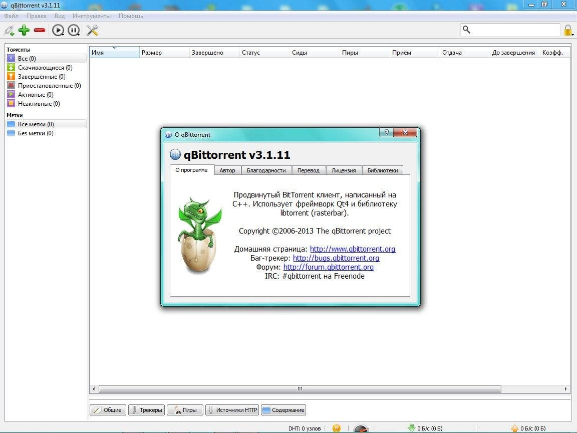This screenshot has width=577, height=433.
Task: Click the qBittorrent title bar app icon
Action: (4, 5)
